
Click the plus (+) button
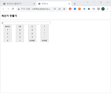(x=20, y=41)
